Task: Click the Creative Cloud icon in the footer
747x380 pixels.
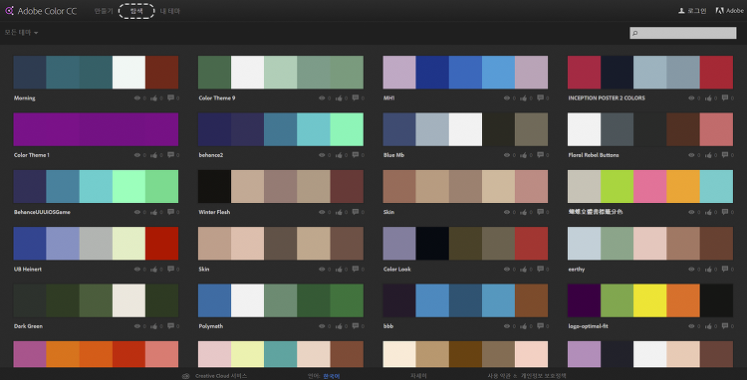Action: click(186, 376)
